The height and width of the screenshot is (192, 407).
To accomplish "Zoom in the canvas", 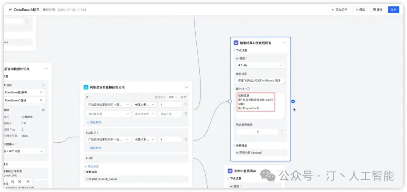I will pyautogui.click(x=20, y=181).
